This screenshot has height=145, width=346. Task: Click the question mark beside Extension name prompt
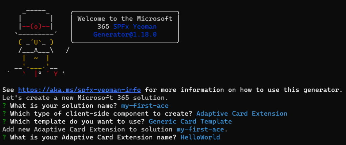[x=4, y=137]
